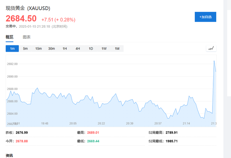The width and height of the screenshot is (231, 158).
Task: Click the 20:57 time axis label
Action: pos(158,124)
